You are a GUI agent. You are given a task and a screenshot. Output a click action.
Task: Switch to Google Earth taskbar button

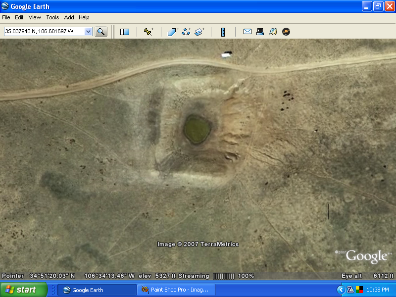(x=97, y=290)
